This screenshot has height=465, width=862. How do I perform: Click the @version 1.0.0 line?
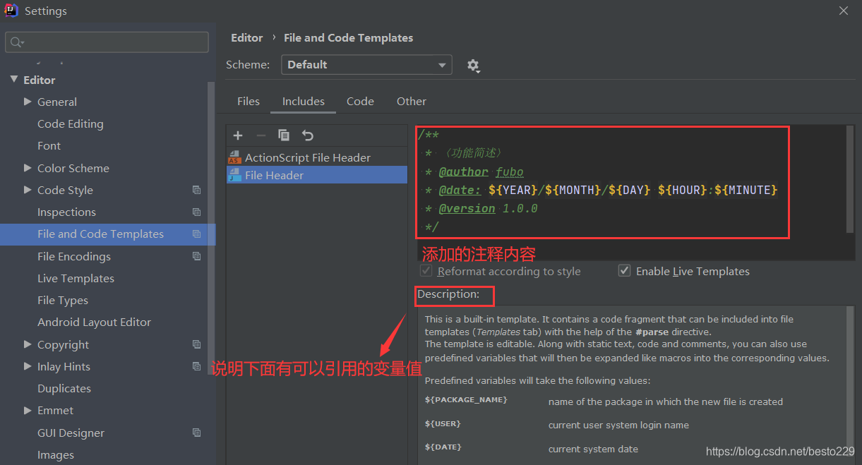pos(481,208)
